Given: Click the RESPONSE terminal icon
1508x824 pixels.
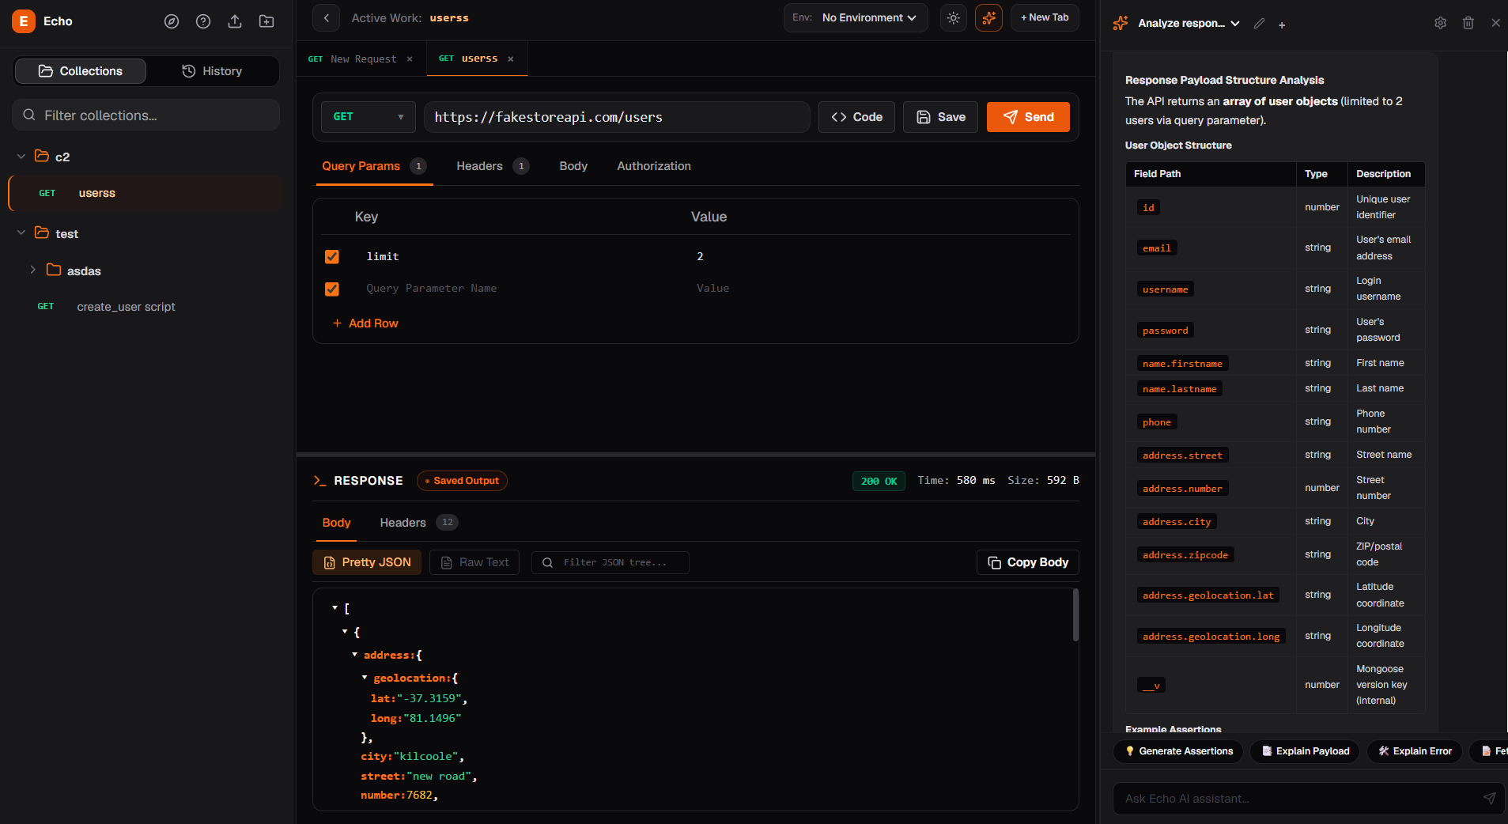Looking at the screenshot, I should [x=319, y=481].
